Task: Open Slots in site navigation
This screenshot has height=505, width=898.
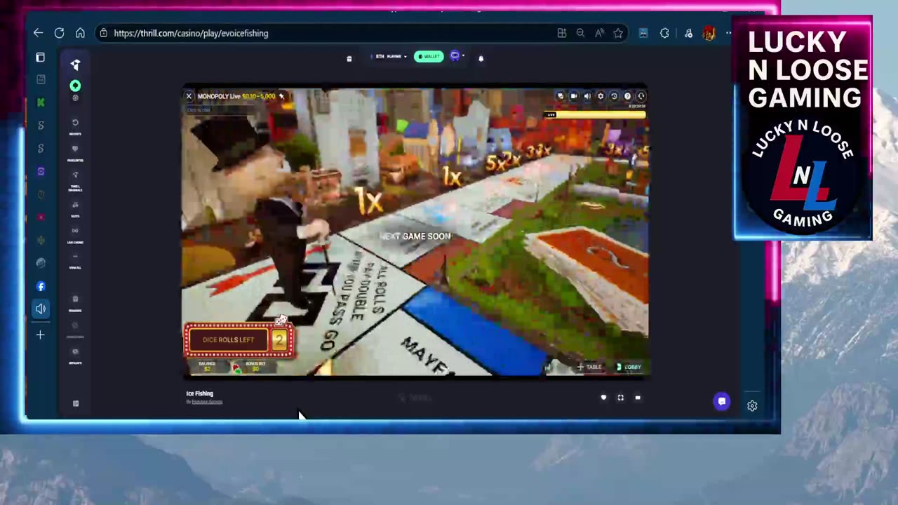Action: coord(75,209)
